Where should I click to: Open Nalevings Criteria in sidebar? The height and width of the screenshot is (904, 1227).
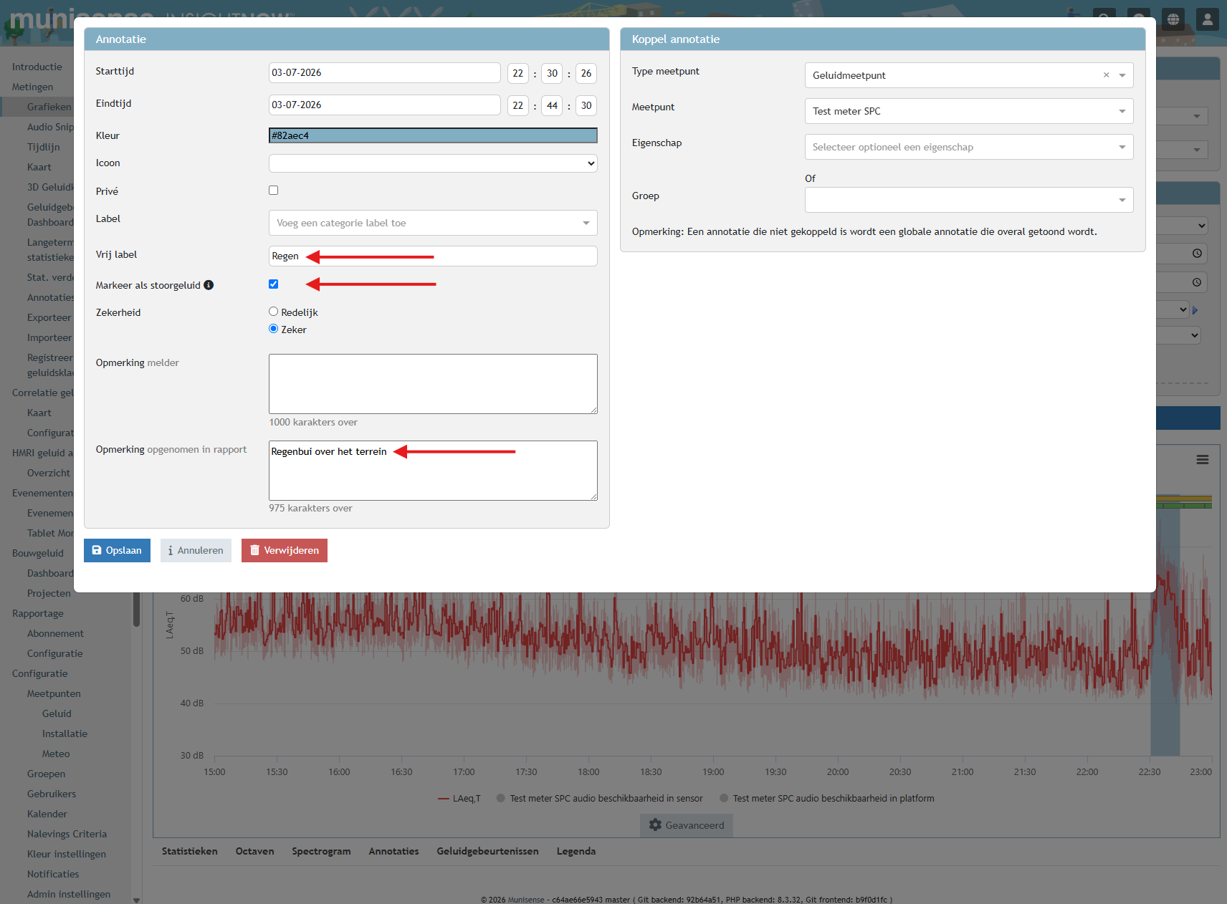coord(67,834)
